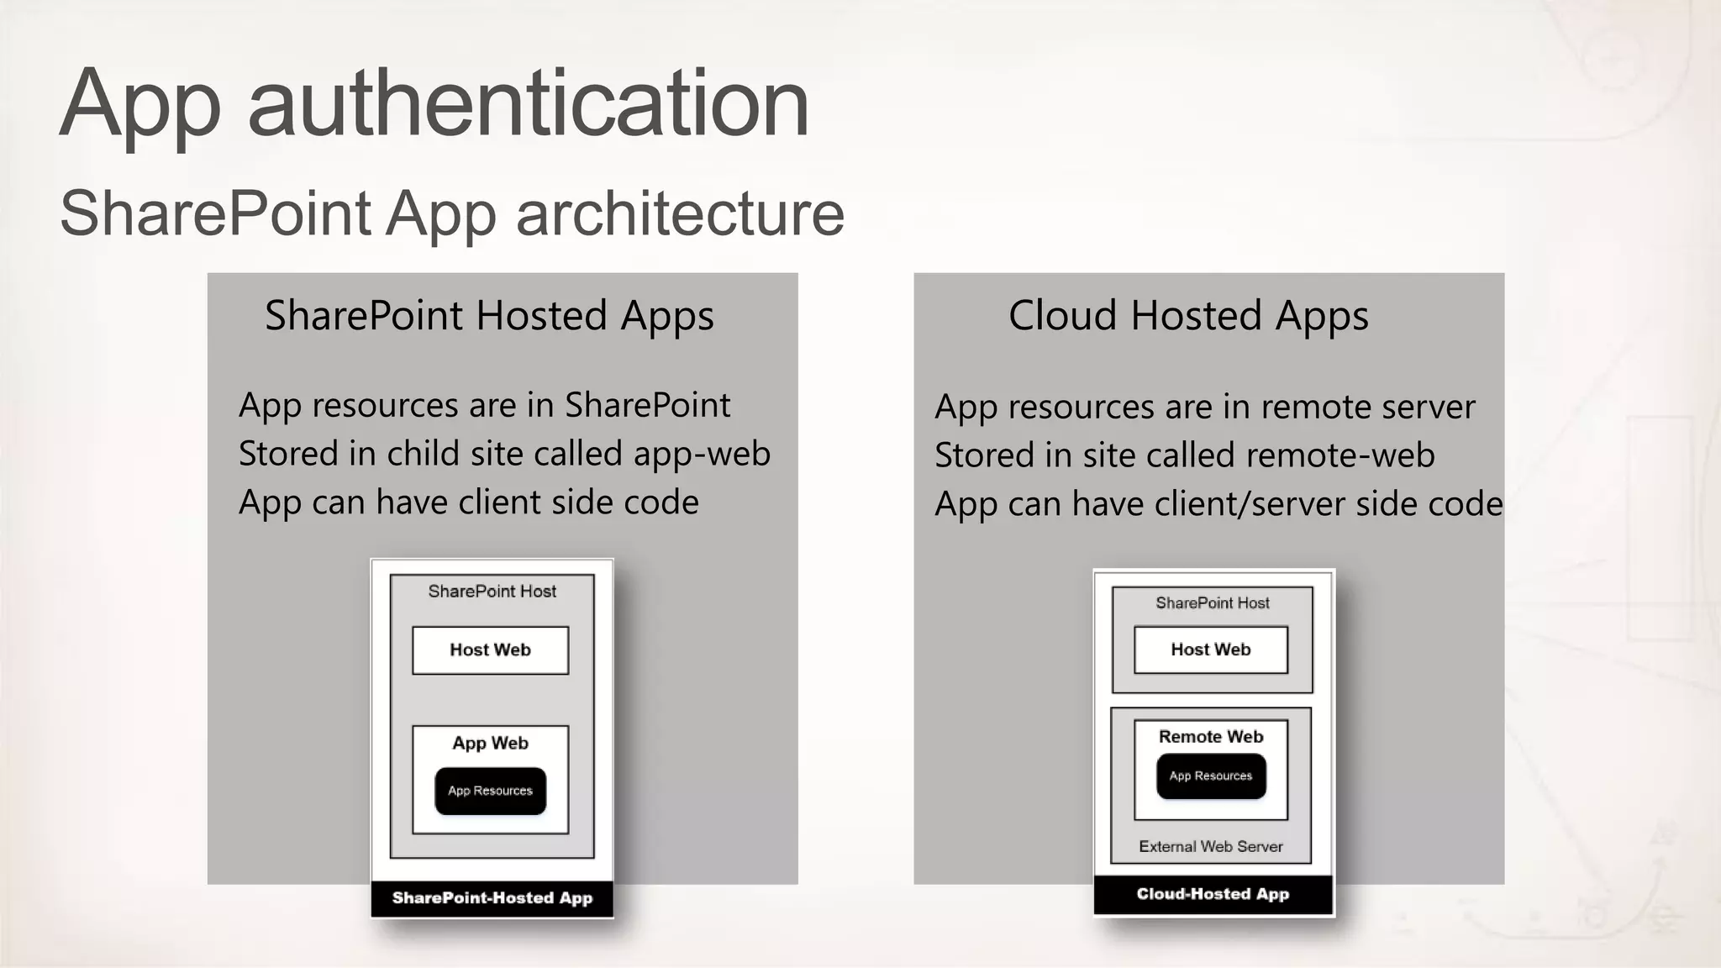Click the App authentication title
The height and width of the screenshot is (968, 1721).
[x=434, y=104]
